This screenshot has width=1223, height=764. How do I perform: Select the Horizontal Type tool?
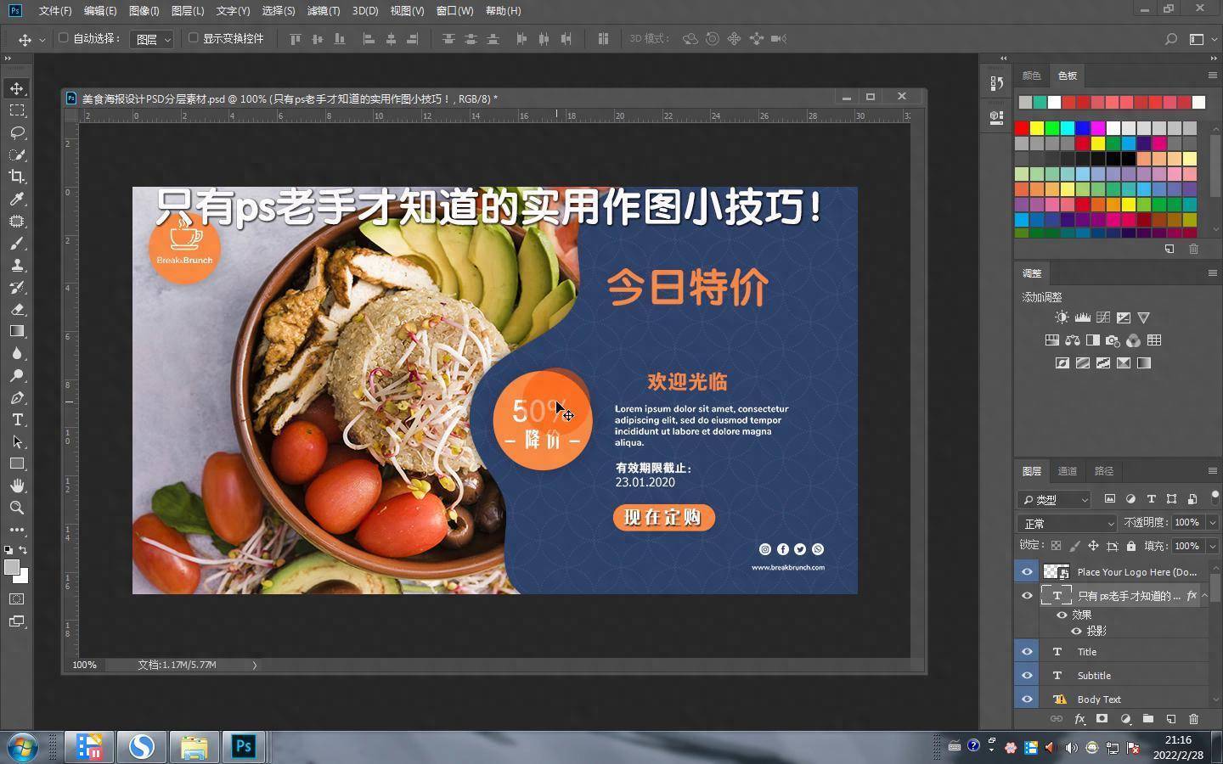pos(17,420)
